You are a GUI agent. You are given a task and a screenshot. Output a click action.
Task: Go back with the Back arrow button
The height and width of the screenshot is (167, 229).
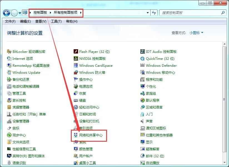tap(6, 13)
